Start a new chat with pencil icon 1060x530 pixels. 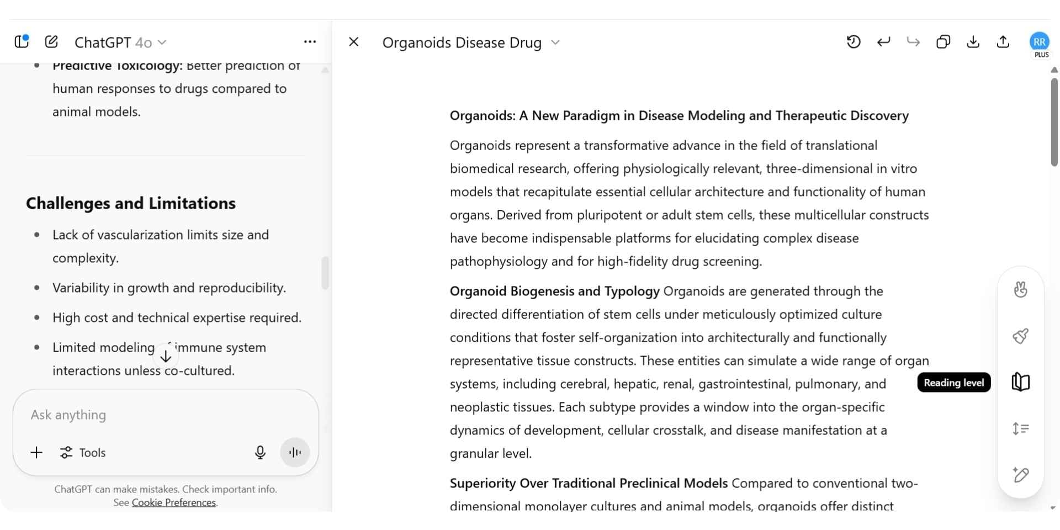[51, 42]
